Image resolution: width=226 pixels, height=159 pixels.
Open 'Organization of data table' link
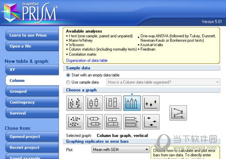tap(87, 60)
